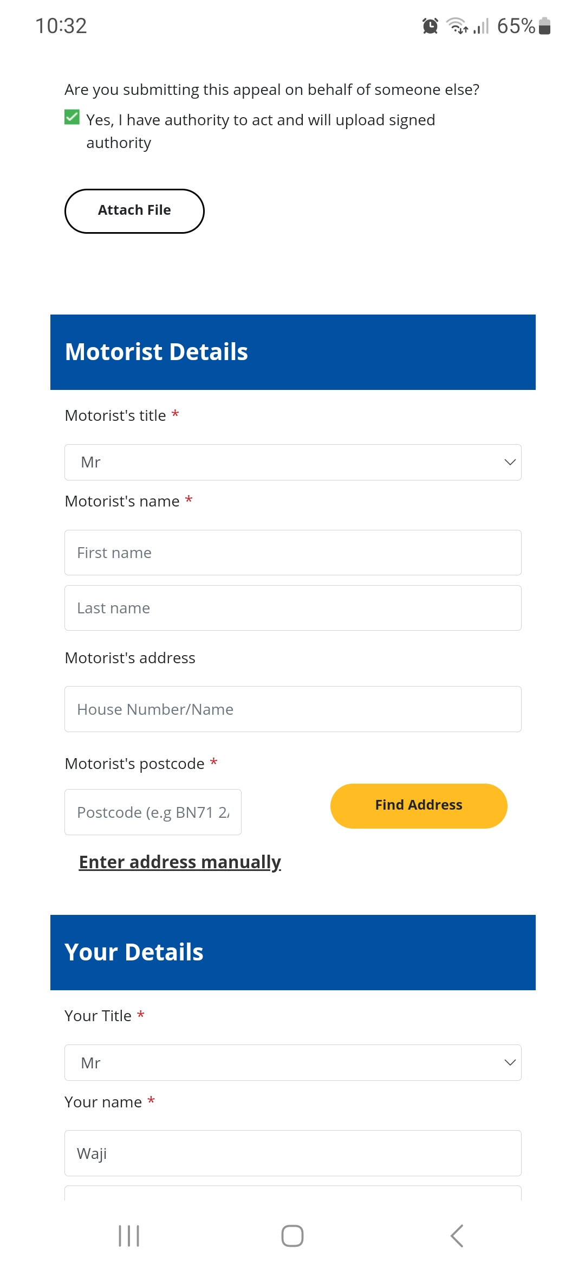Tap the battery indicator icon

tap(545, 25)
